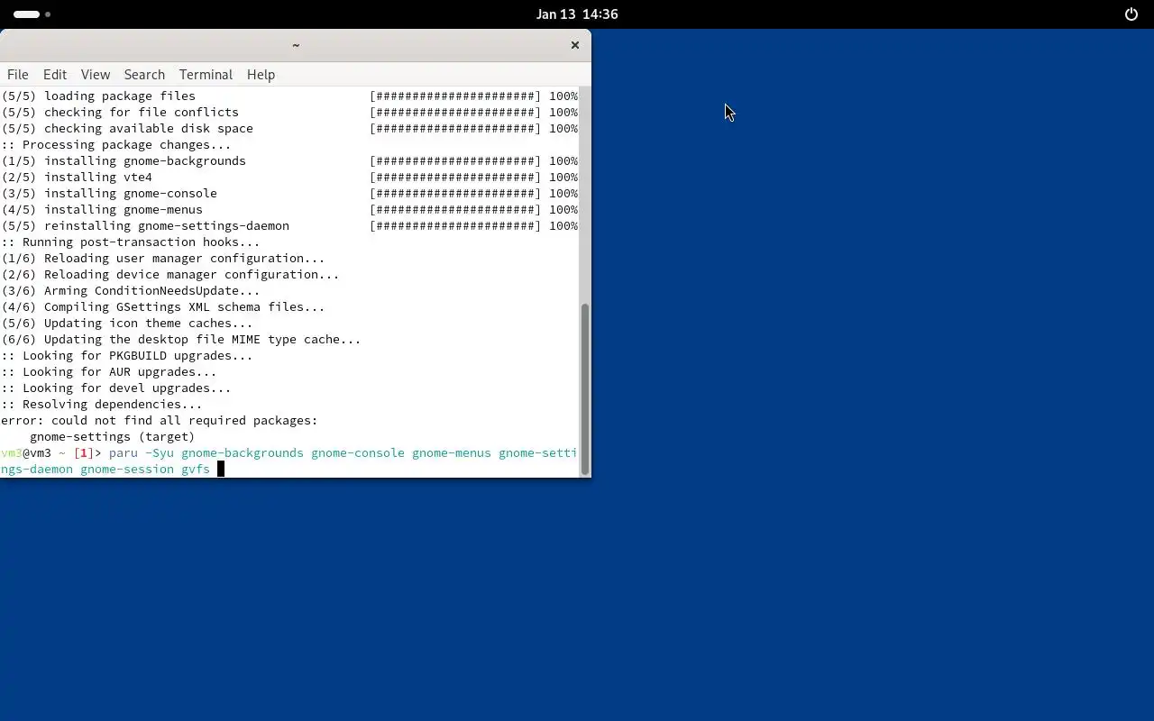
Task: Click 'Looking for PKGBUILD upgrades...' line
Action: pyautogui.click(x=127, y=356)
